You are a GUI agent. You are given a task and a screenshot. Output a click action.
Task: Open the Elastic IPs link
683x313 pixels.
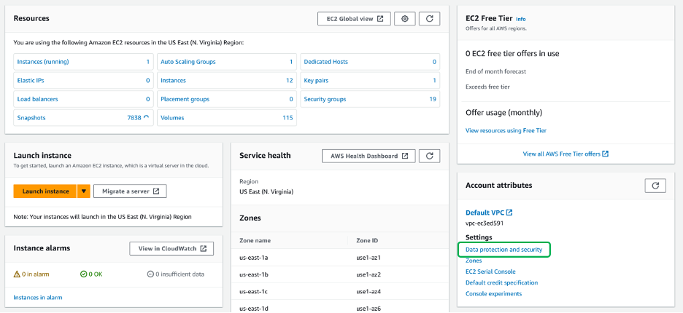[x=31, y=80]
